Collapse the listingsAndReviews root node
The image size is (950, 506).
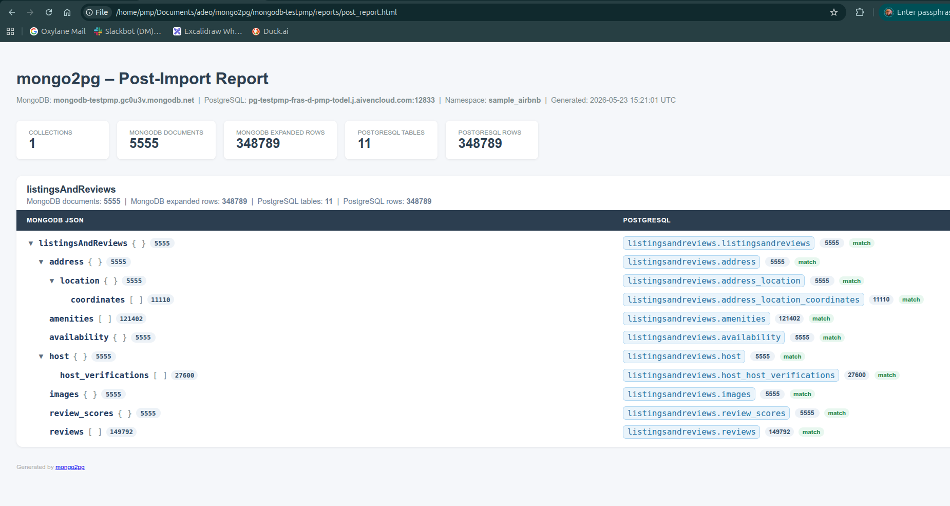[x=31, y=243]
